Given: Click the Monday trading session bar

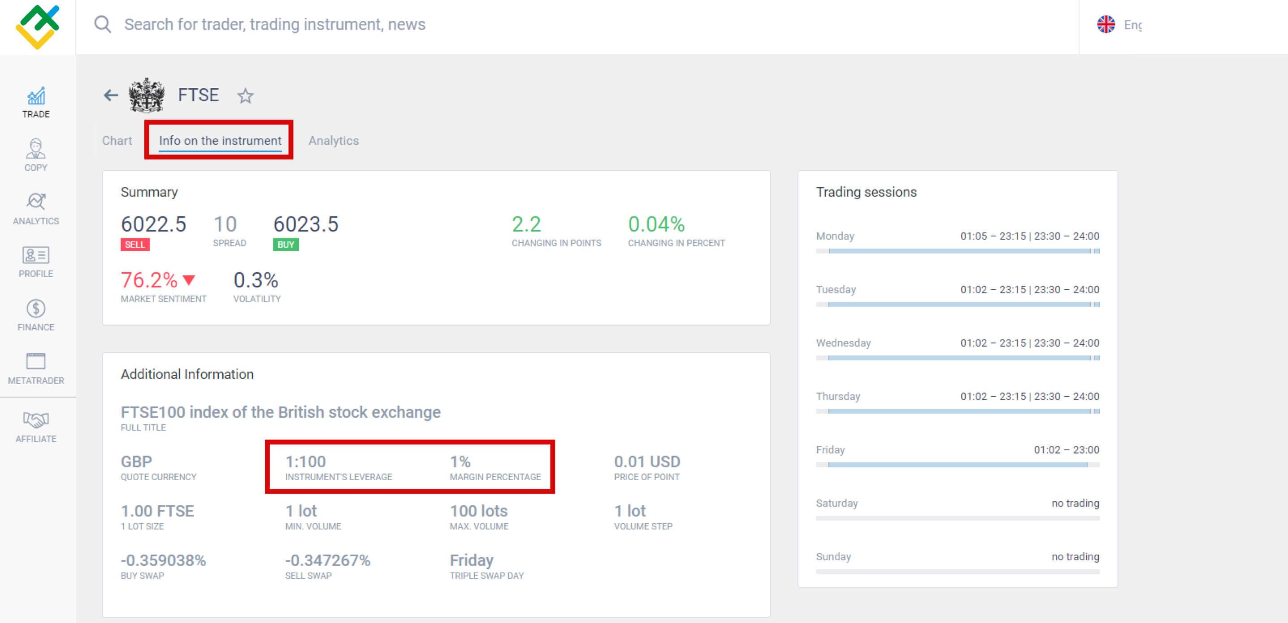Looking at the screenshot, I should (x=958, y=251).
